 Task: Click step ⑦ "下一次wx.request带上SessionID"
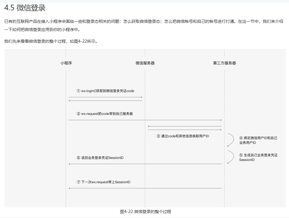pos(103,182)
